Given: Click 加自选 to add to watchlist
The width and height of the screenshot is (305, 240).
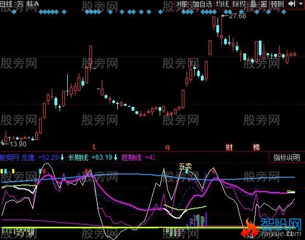Looking at the screenshot, I should (x=202, y=4).
